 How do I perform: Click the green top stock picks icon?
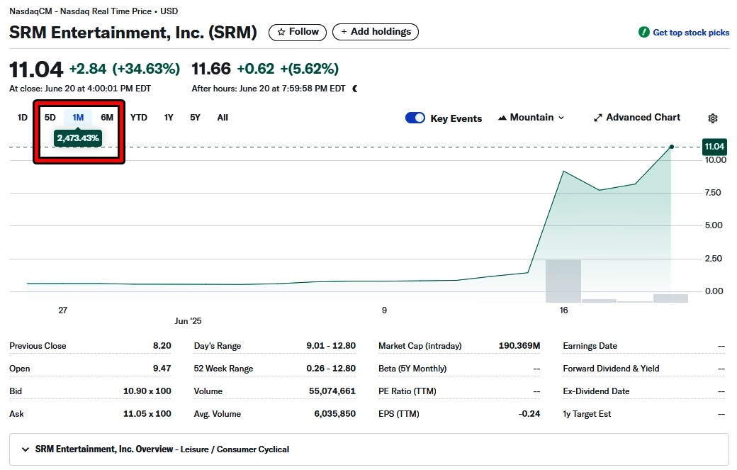(x=643, y=33)
